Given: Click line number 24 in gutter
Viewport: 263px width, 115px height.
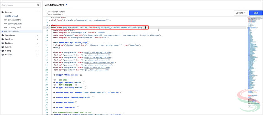Looking at the screenshot, I should click(47, 75).
